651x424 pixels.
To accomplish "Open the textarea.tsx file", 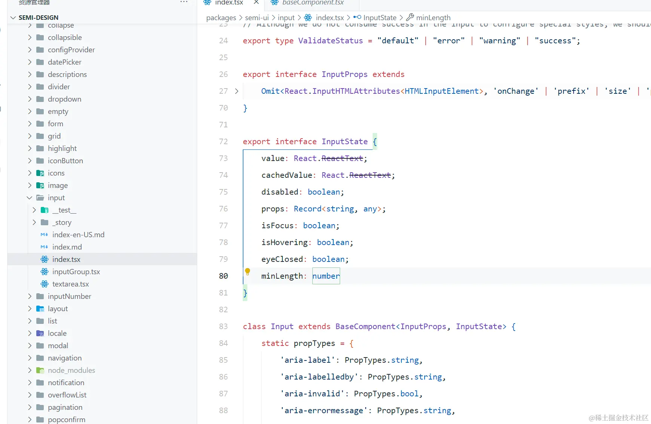I will 70,284.
